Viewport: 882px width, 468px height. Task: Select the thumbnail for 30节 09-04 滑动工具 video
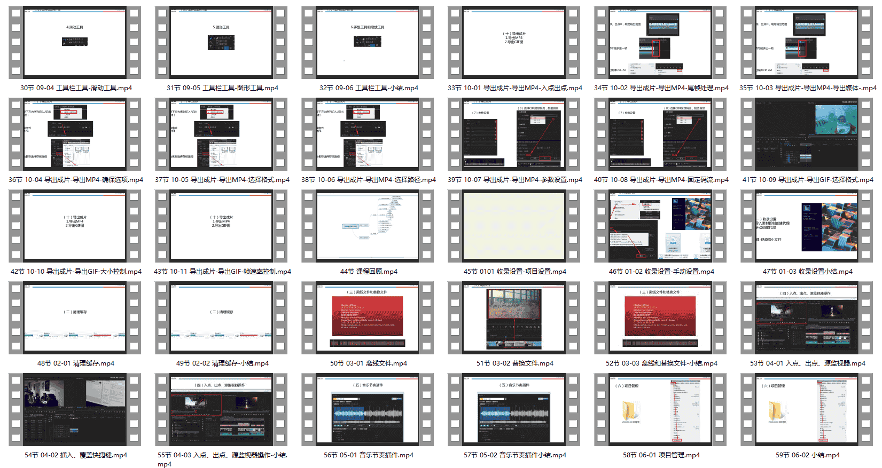tap(75, 43)
